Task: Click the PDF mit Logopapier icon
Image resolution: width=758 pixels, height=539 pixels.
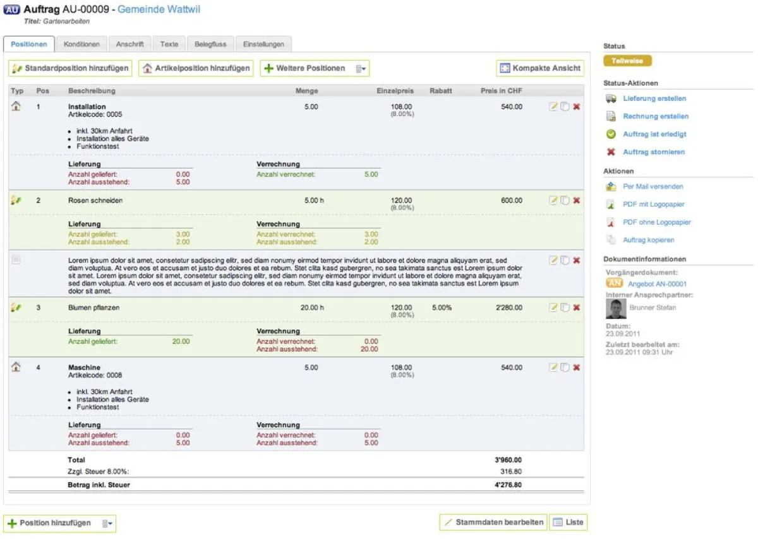Action: click(611, 204)
